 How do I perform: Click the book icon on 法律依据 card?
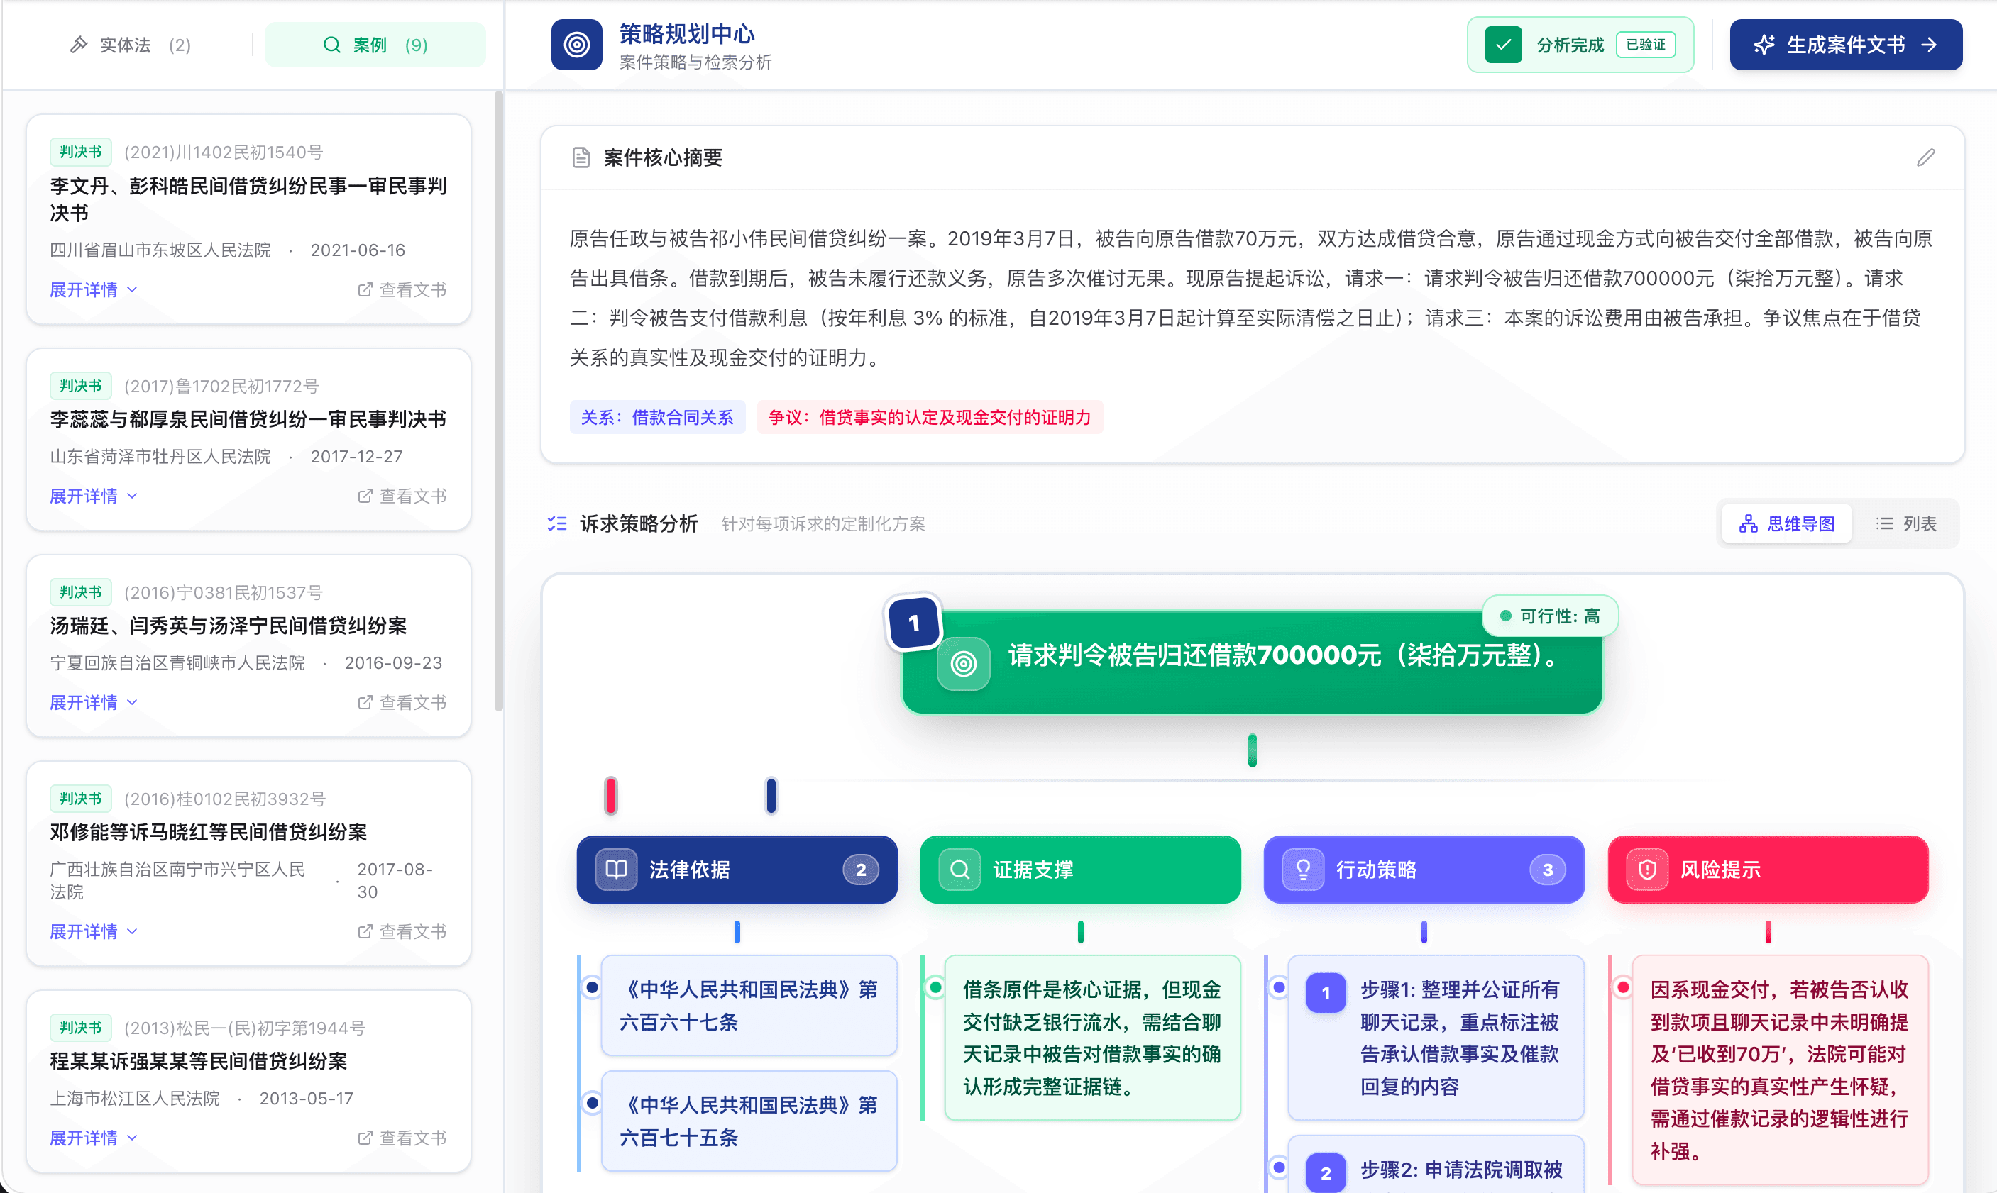[616, 869]
